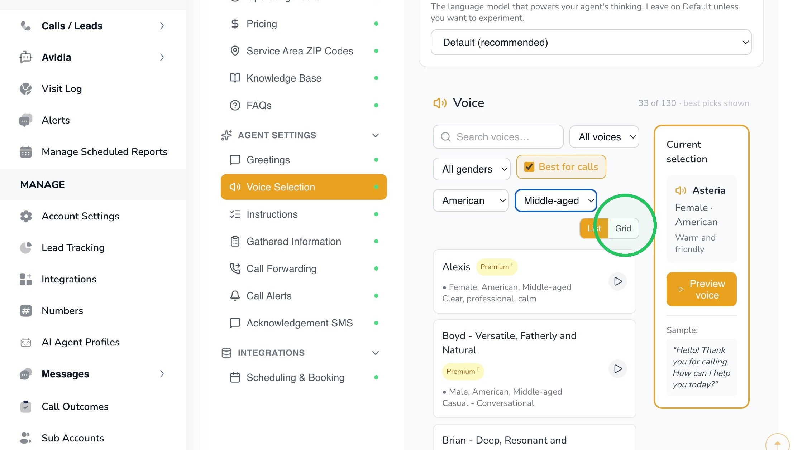Open the All genders dropdown
The height and width of the screenshot is (450, 807).
pyautogui.click(x=472, y=169)
